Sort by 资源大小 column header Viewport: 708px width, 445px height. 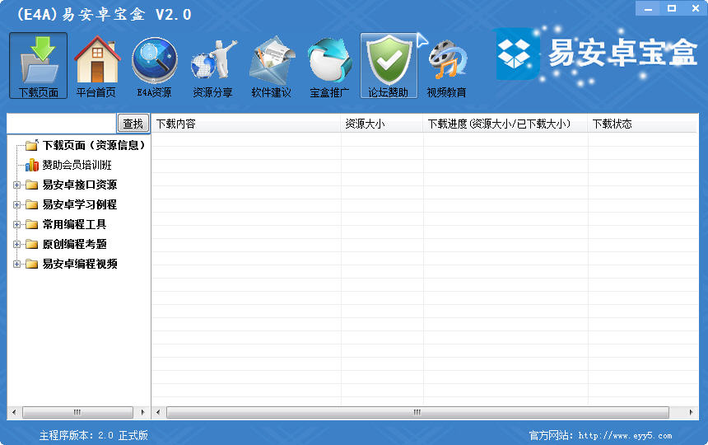point(382,124)
